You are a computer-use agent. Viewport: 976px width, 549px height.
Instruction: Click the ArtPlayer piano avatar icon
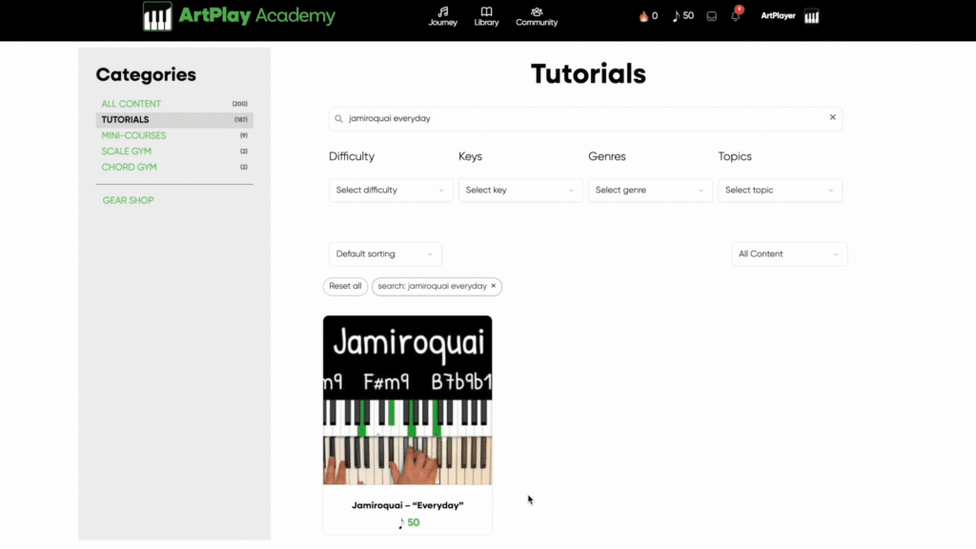(x=812, y=17)
